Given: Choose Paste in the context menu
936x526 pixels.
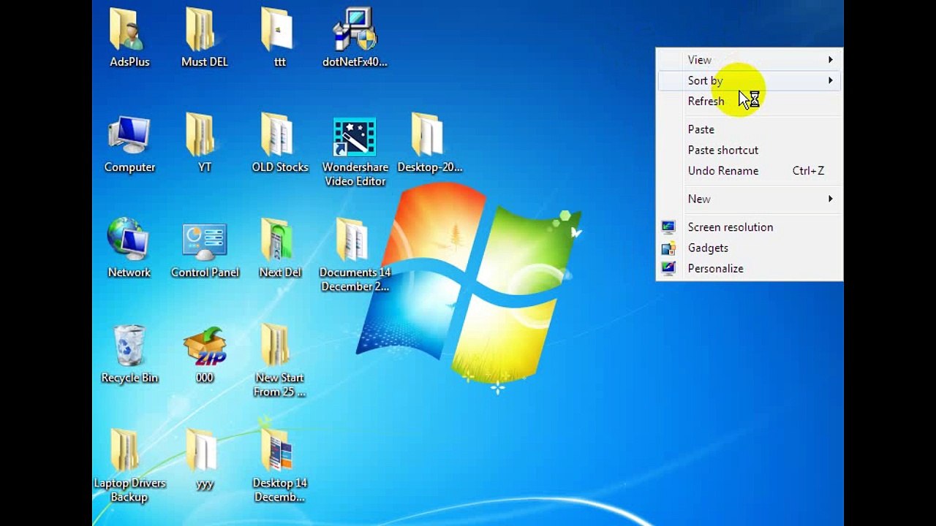Looking at the screenshot, I should (x=750, y=129).
